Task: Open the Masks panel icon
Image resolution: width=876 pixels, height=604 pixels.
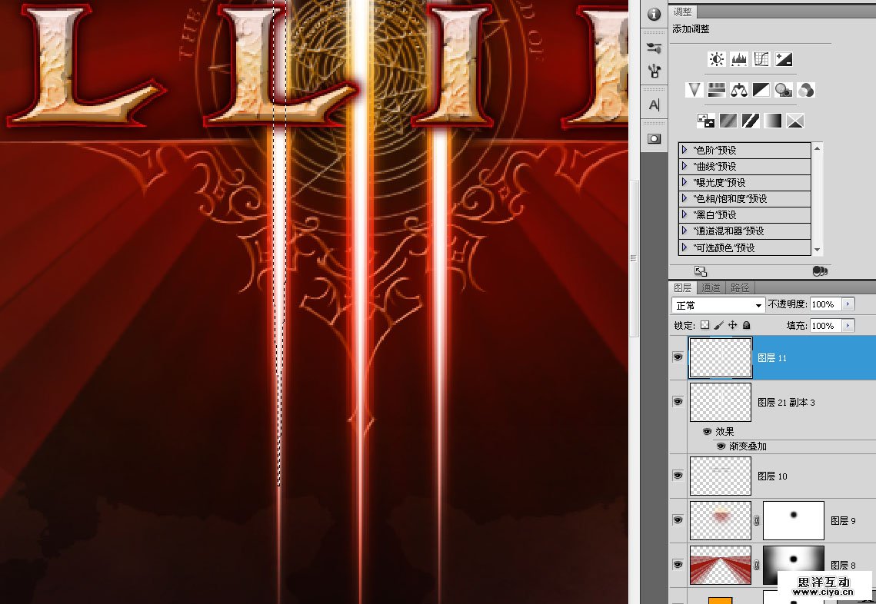Action: [x=655, y=139]
